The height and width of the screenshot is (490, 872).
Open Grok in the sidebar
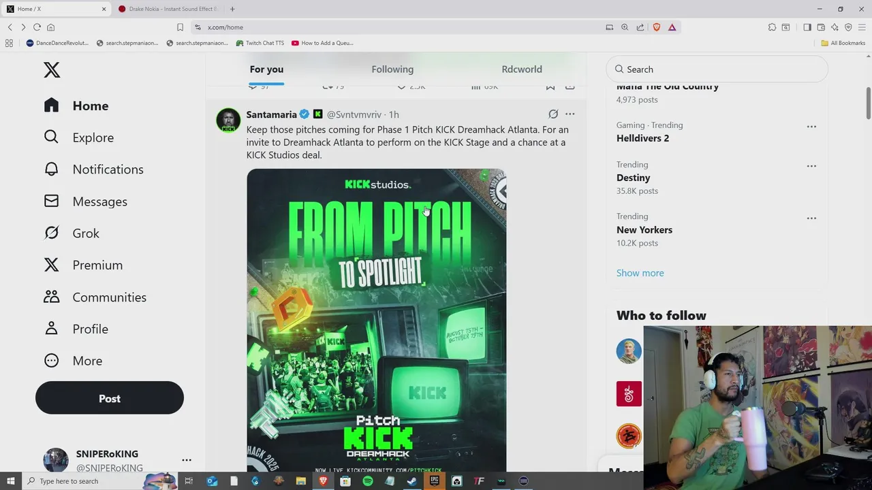point(72,233)
